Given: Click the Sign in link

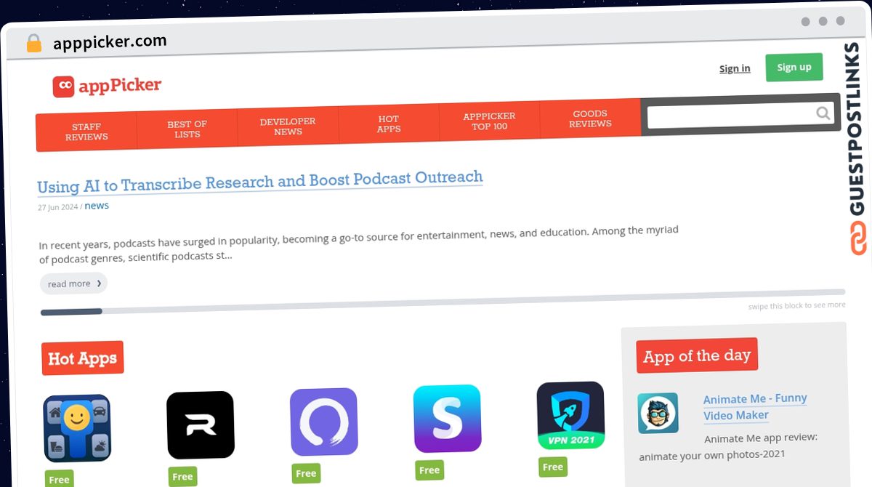Looking at the screenshot, I should [x=735, y=68].
